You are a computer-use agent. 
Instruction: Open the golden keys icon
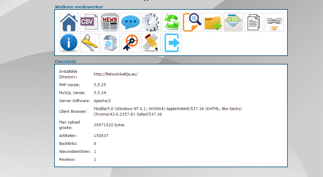click(89, 43)
